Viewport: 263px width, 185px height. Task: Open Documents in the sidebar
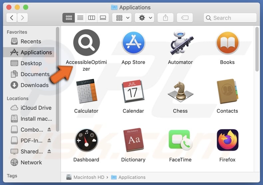pyautogui.click(x=29, y=74)
